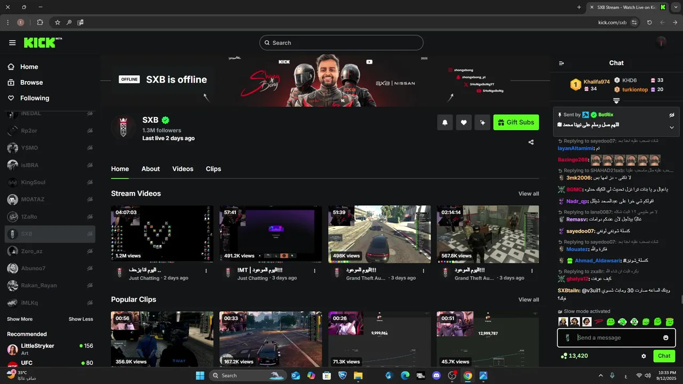
Task: Open a new browser tab
Action: click(579, 7)
